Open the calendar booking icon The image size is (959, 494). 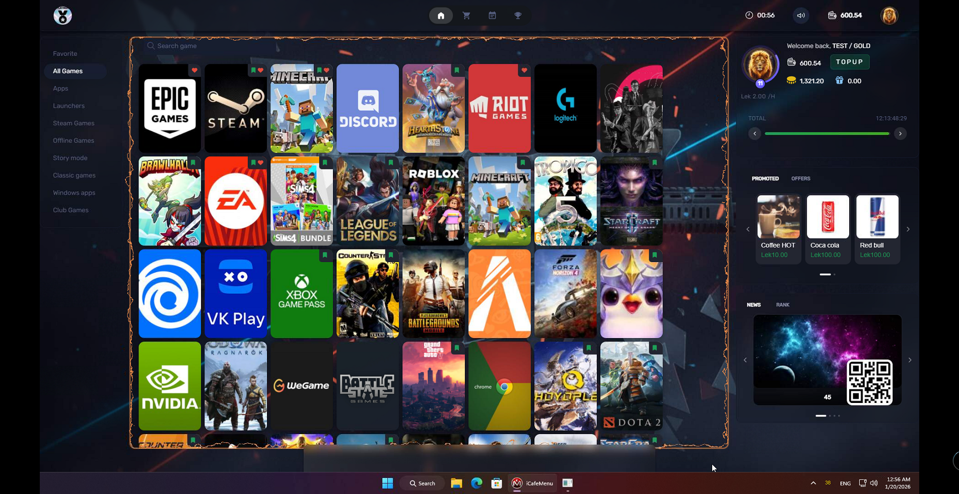(x=492, y=16)
